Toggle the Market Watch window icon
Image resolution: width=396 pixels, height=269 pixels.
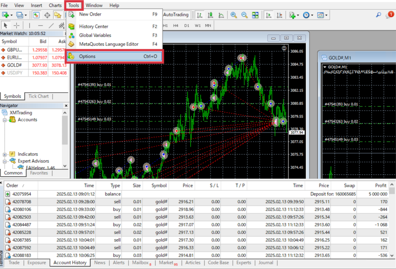coord(36,15)
